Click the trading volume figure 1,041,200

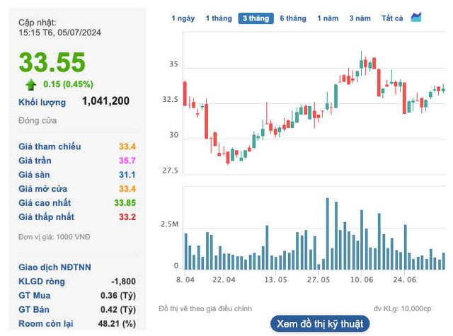tap(105, 101)
